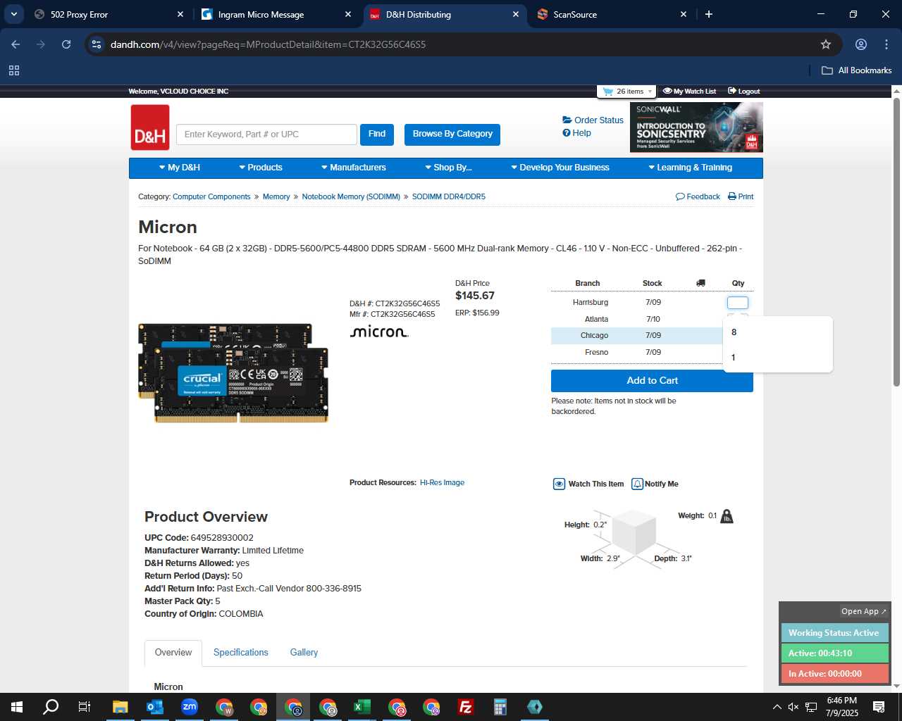Expand the 26 items cart dropdown arrow
The image size is (902, 721).
coord(650,92)
